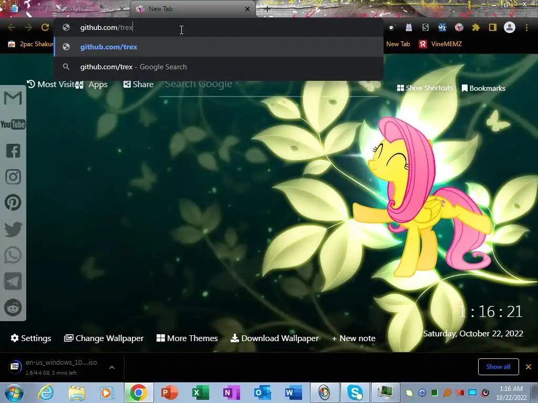Open the New Tab bookmark

(398, 44)
